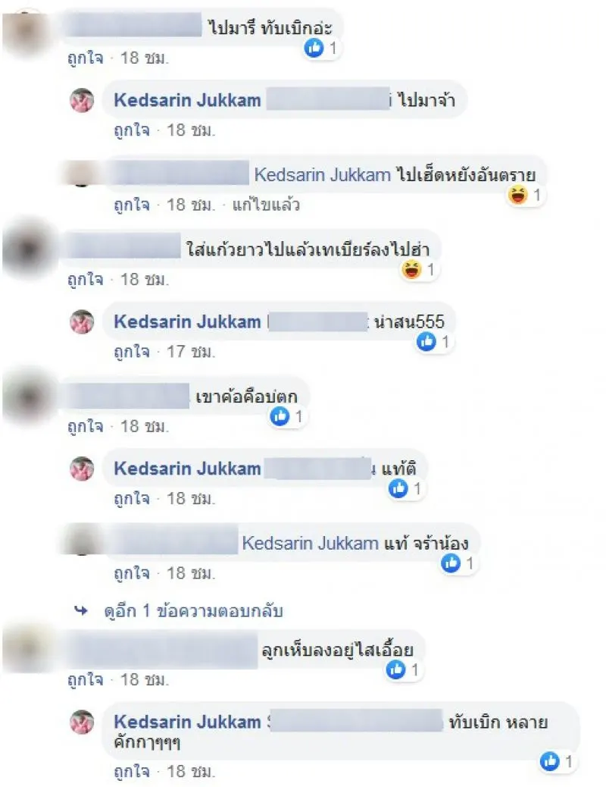
Task: Click the 17 ชม. timestamp under the น่าสน555 reply
Action: pos(191,351)
